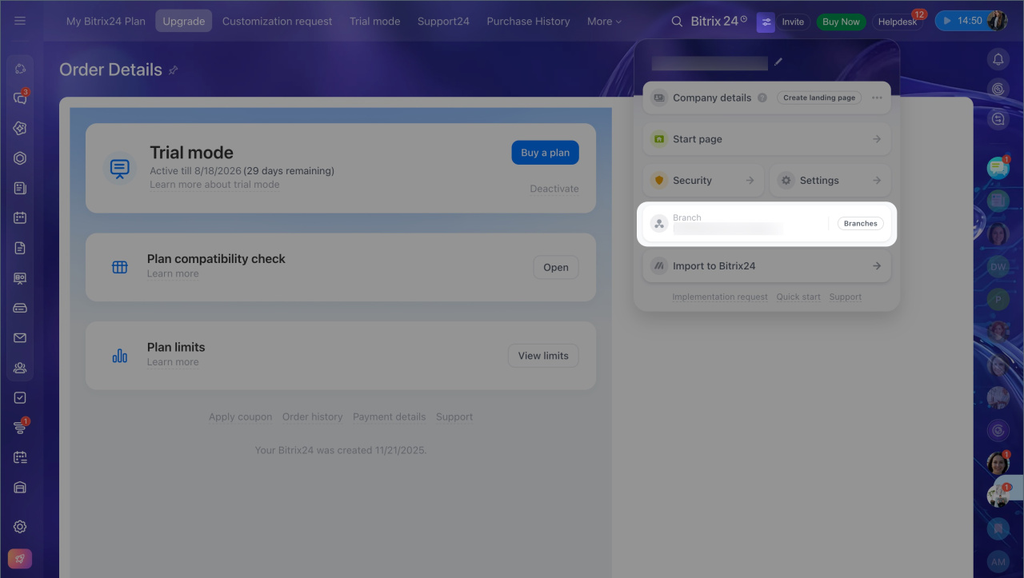Expand the More dropdown in the top menu
Viewport: 1024px width, 578px height.
click(x=604, y=22)
